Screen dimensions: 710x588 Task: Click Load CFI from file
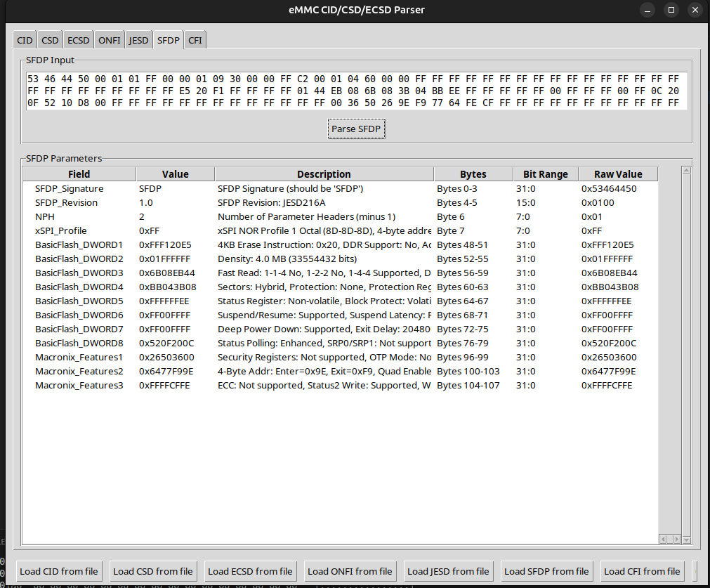tap(642, 571)
